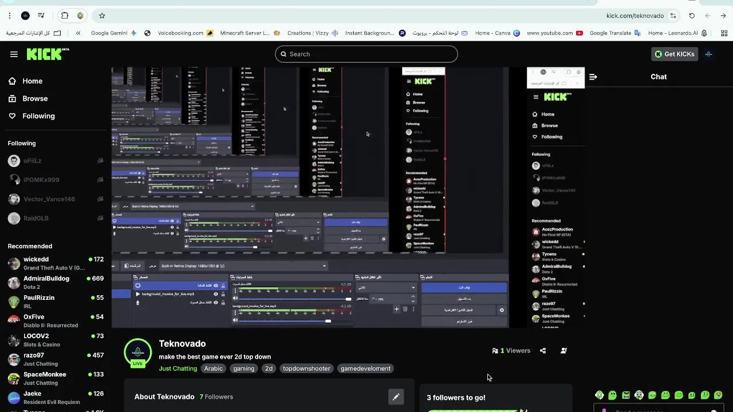The image size is (733, 412).
Task: Collapse the Chat panel with arrow icon
Action: (x=593, y=77)
